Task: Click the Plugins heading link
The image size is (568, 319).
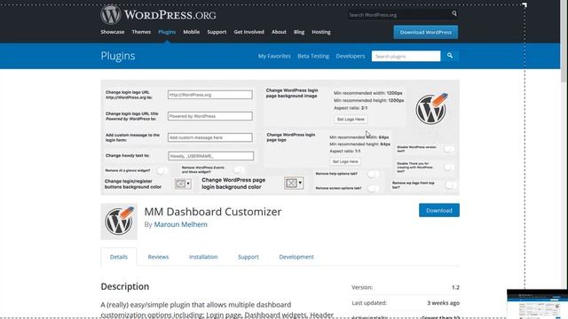Action: pos(118,56)
